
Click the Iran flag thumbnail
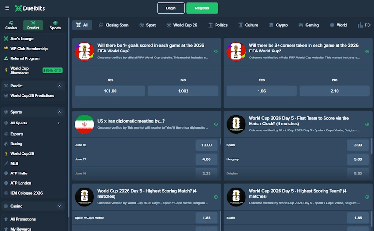(85, 124)
